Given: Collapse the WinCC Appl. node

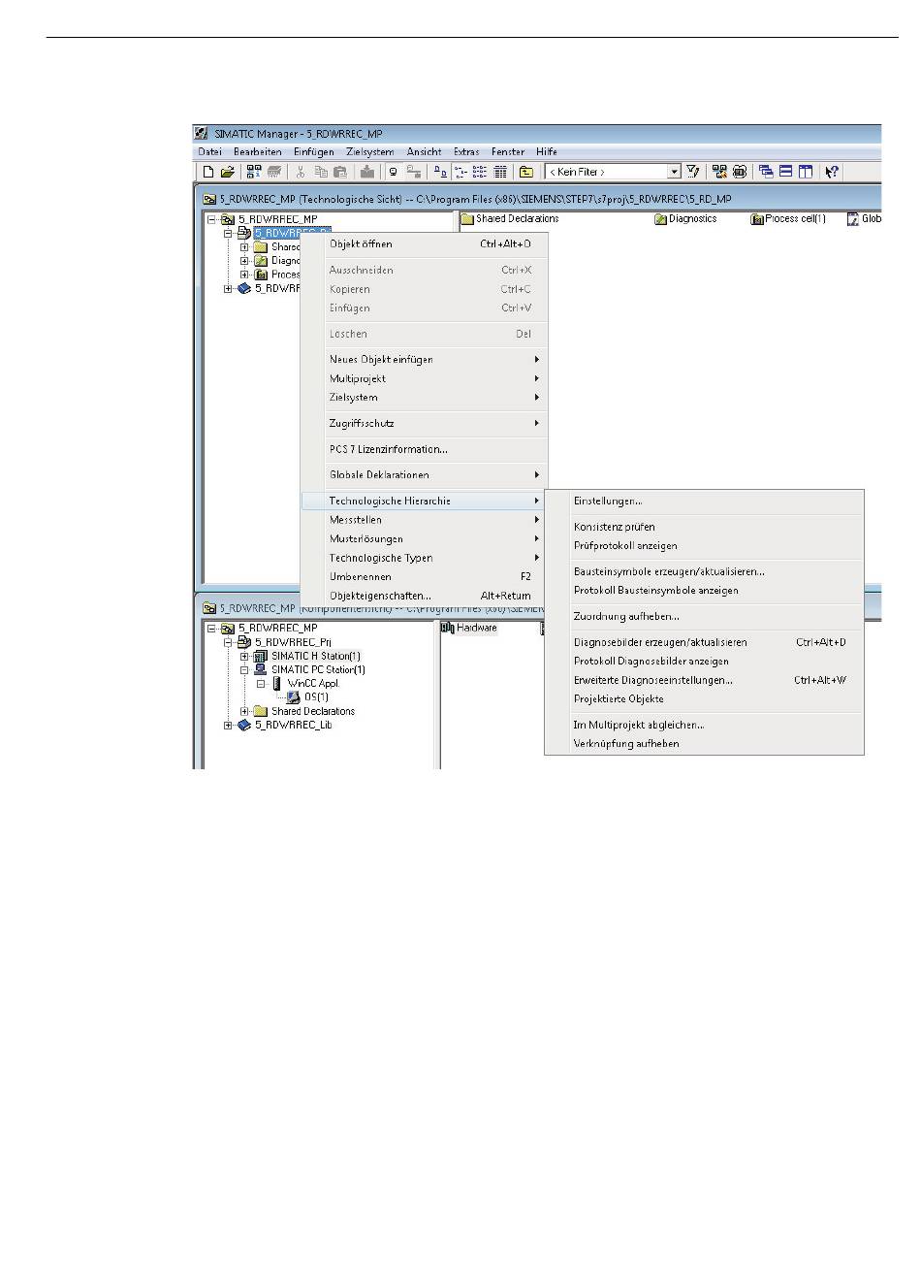Looking at the screenshot, I should pyautogui.click(x=262, y=684).
